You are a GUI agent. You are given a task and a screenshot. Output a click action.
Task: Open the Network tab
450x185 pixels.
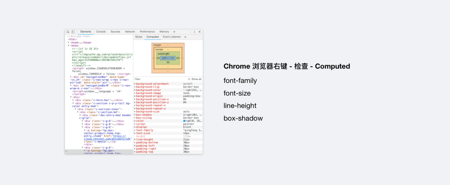pos(130,32)
